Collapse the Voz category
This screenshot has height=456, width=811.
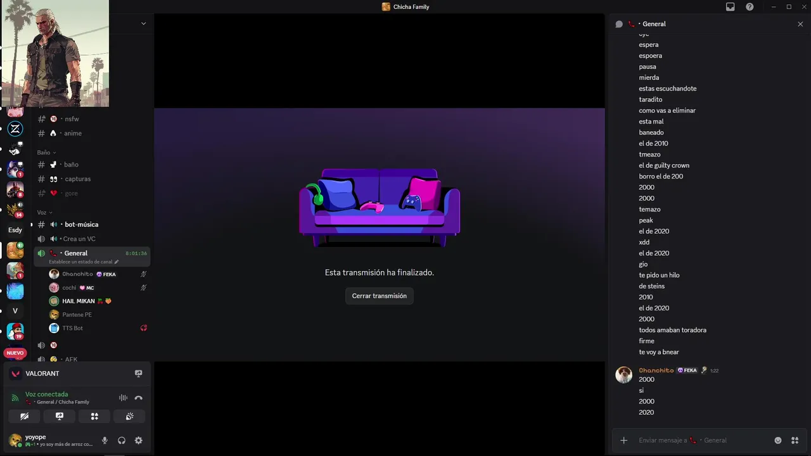point(44,212)
